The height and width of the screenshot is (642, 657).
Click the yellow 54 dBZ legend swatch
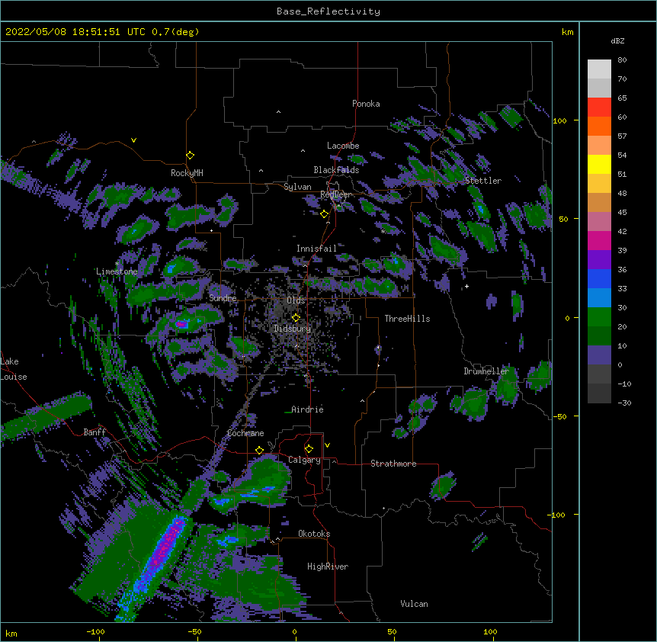[x=599, y=164]
